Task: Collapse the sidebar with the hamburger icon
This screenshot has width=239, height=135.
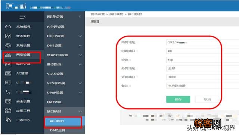Action: 22,16
